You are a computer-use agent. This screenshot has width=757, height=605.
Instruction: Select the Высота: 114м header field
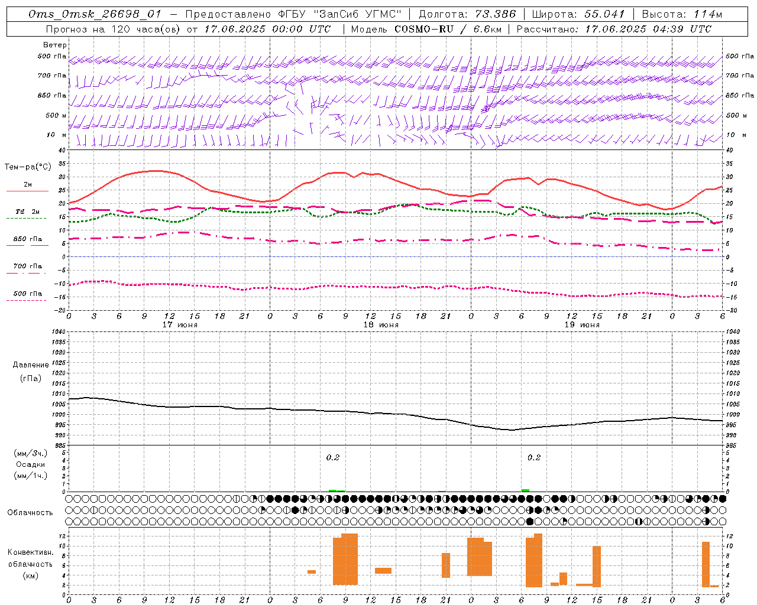coord(682,14)
